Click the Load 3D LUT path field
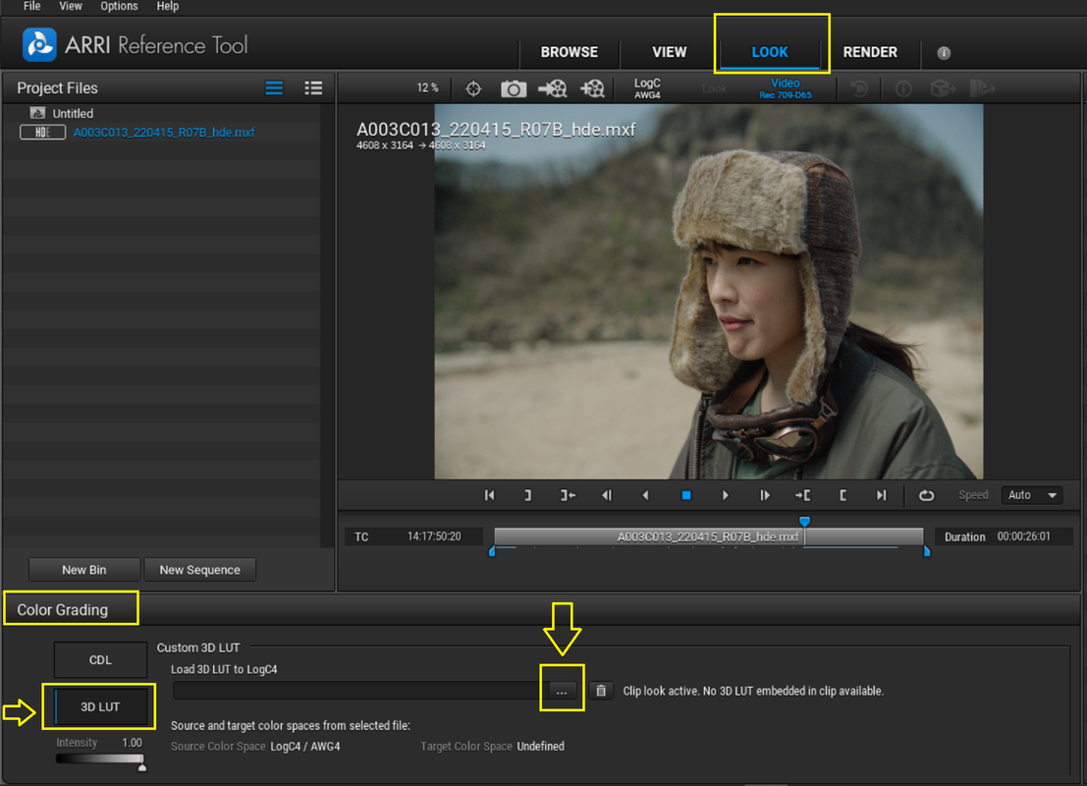1087x786 pixels. [359, 691]
